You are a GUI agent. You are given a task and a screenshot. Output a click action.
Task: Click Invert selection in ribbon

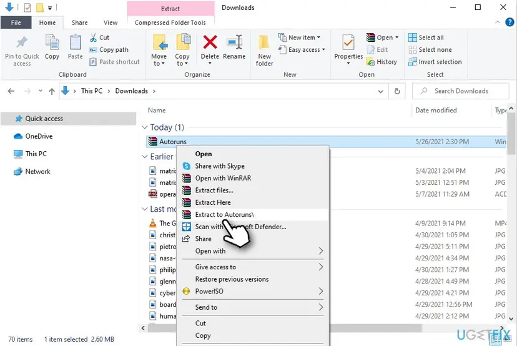(x=435, y=62)
